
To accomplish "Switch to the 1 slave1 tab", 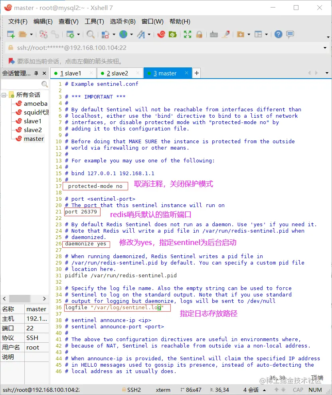I will [71, 73].
